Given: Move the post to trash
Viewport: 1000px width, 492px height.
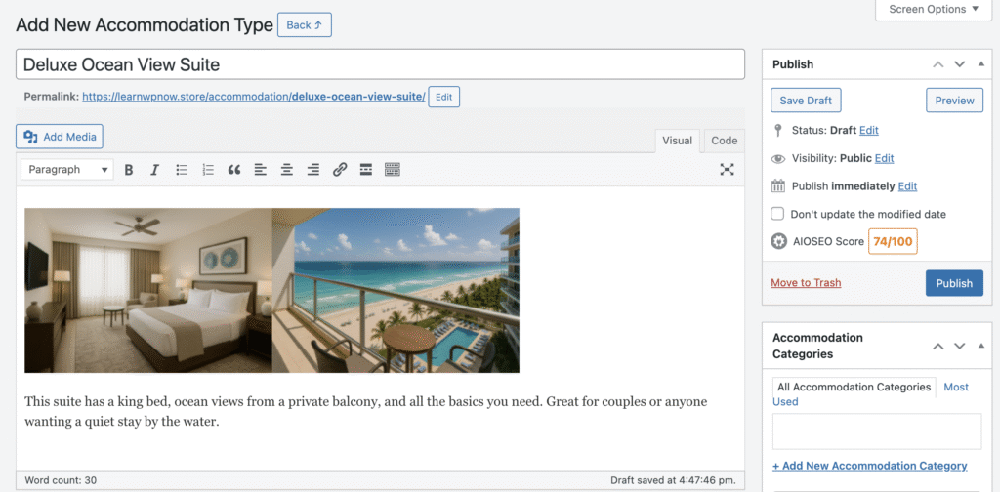Looking at the screenshot, I should 806,282.
